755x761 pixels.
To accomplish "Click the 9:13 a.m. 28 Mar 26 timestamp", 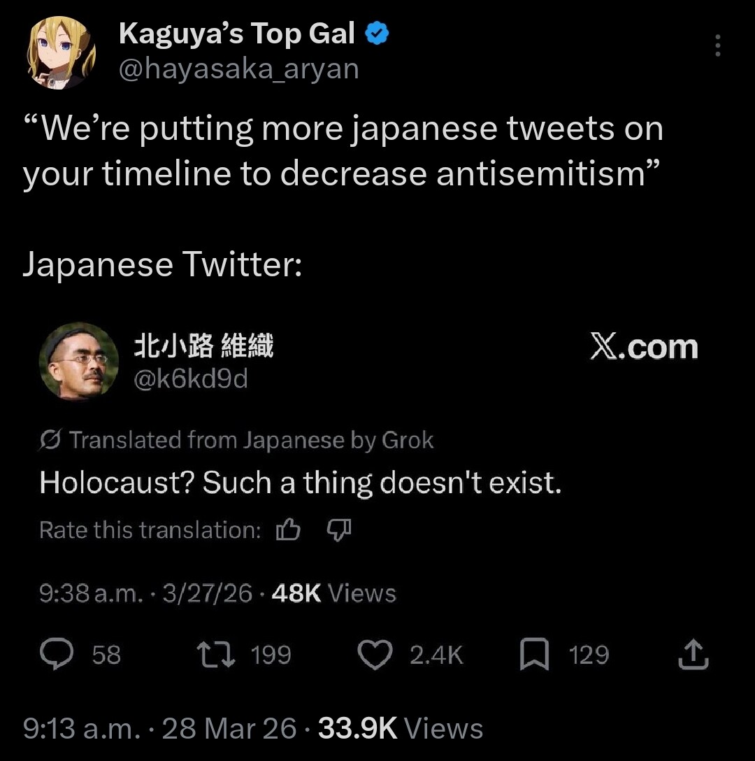I will [x=159, y=729].
